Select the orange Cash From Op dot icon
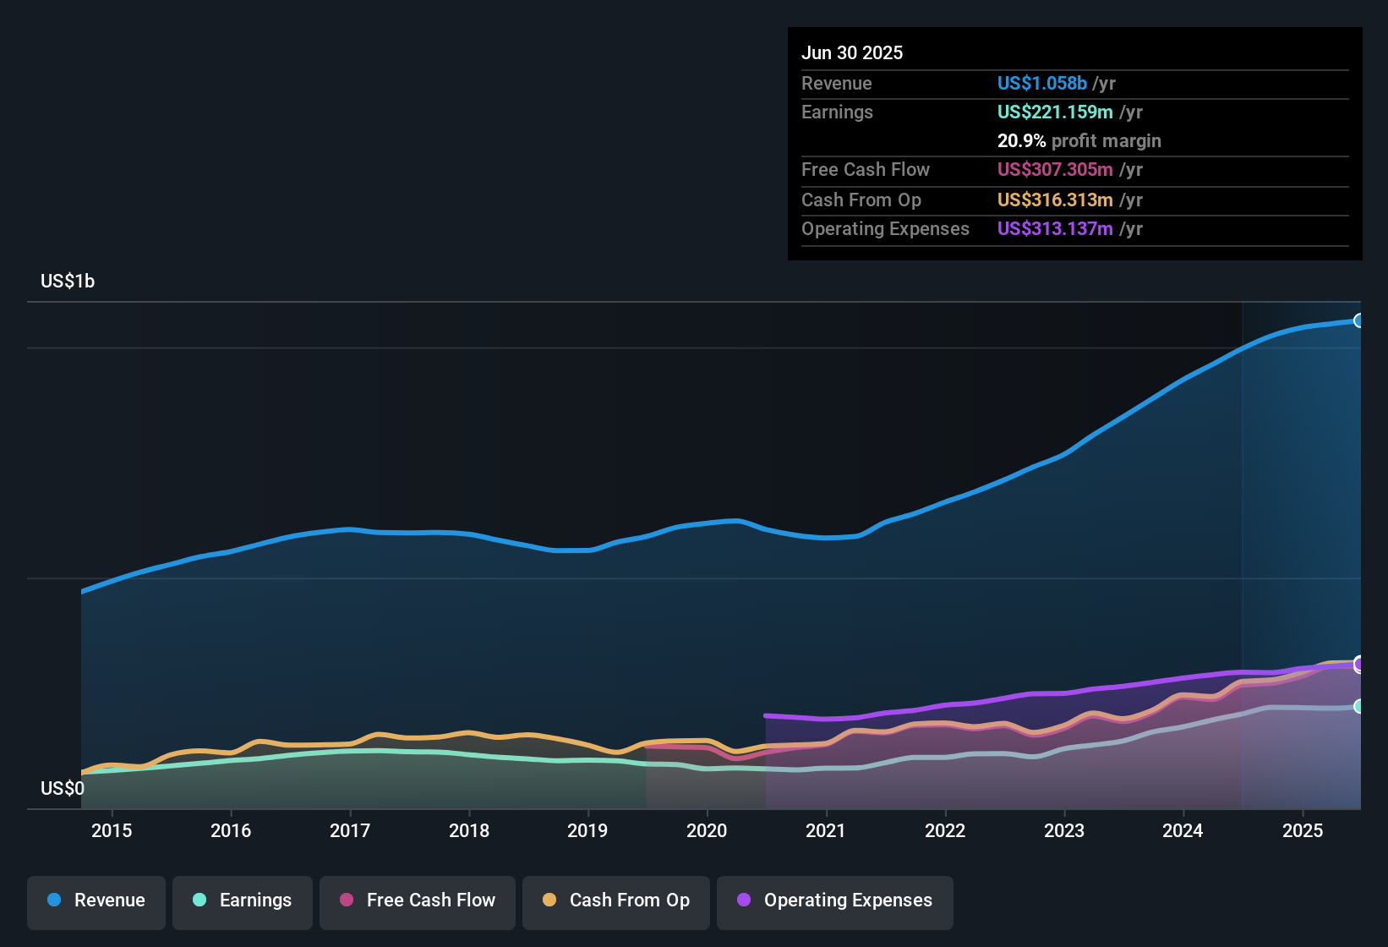The height and width of the screenshot is (947, 1388). tap(549, 900)
